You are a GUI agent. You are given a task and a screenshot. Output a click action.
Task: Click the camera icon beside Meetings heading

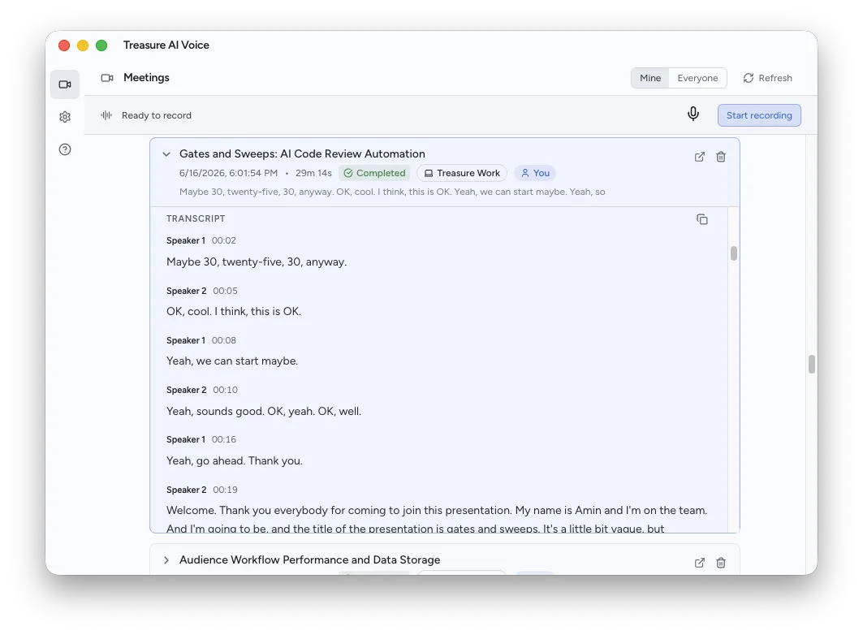coord(107,78)
